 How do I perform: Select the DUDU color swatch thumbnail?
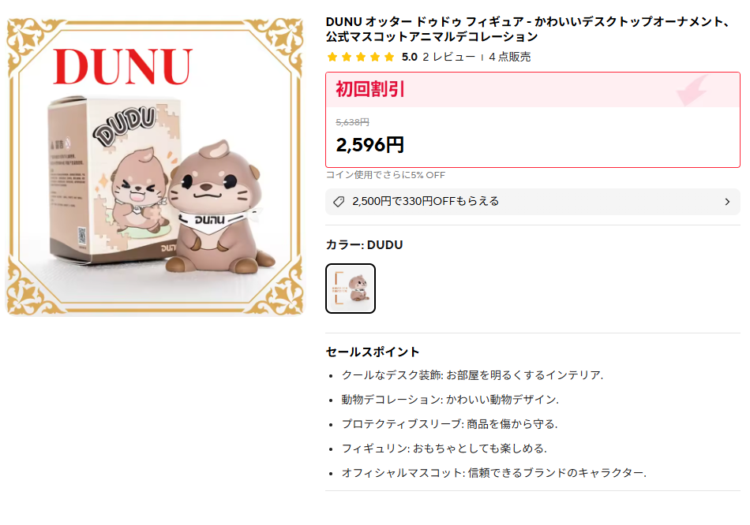[x=351, y=289]
